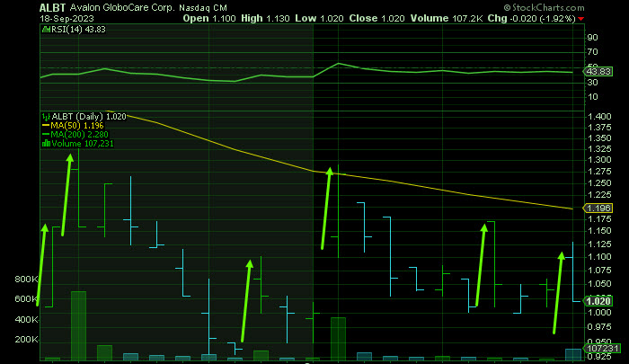Click the RSI(14) 43.83 indicator label
This screenshot has width=629, height=364.
point(74,30)
